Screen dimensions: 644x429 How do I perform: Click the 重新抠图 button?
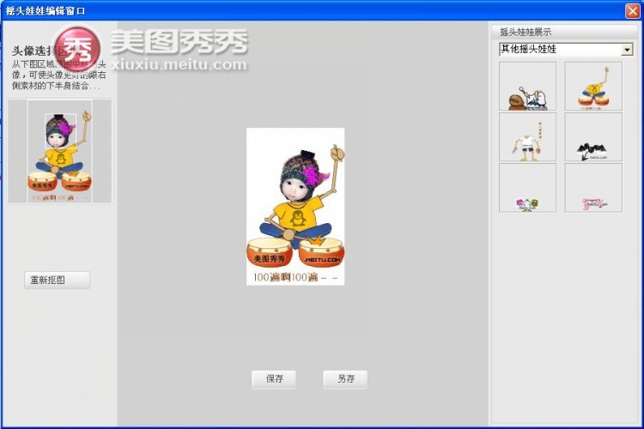pos(57,280)
